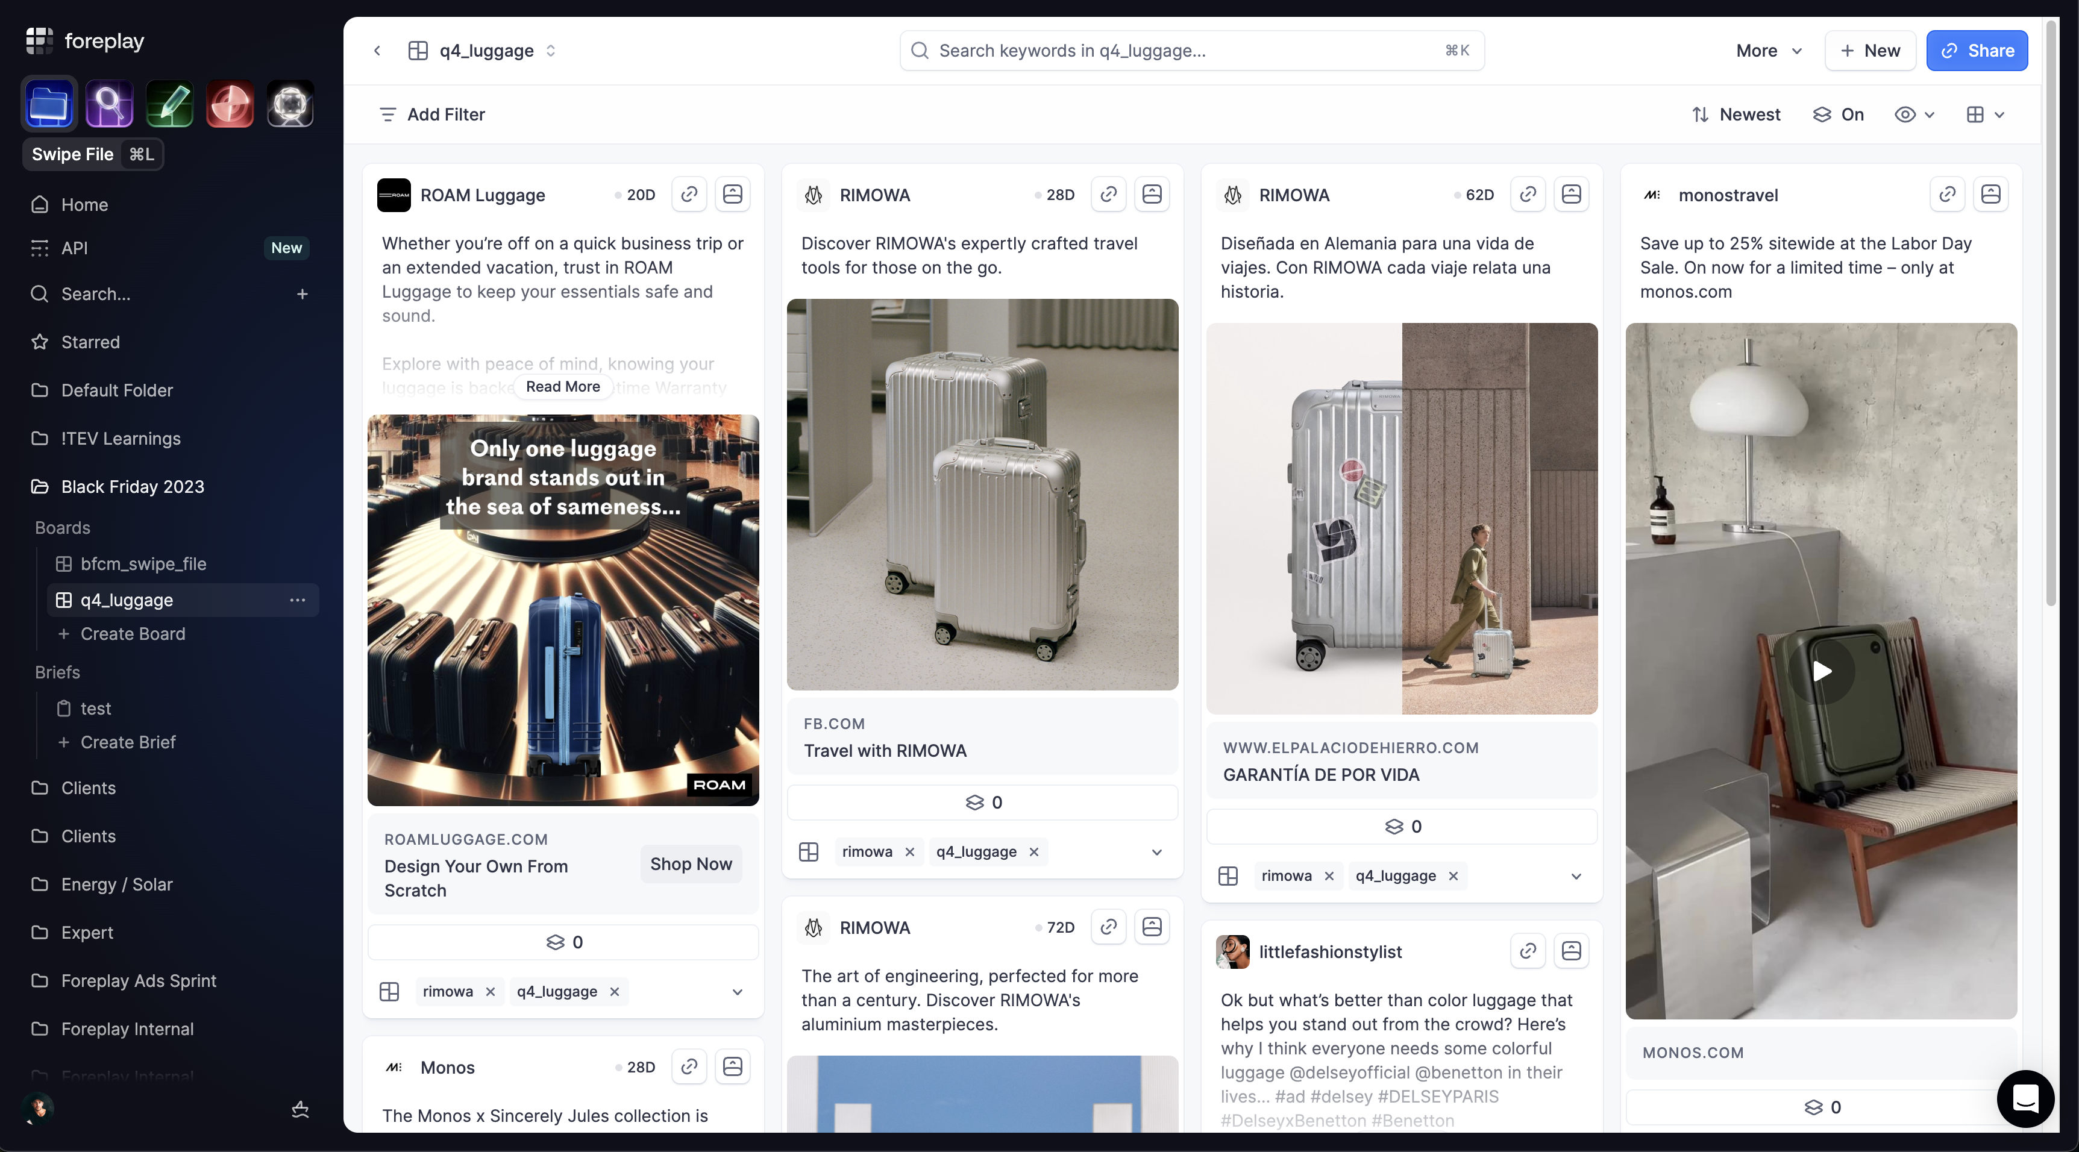Click Shop Now on ROAM ad
The width and height of the screenshot is (2079, 1152).
[691, 864]
